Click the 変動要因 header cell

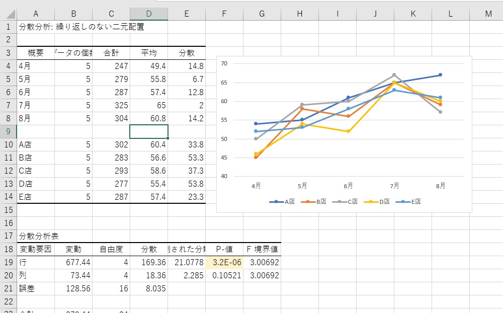36,250
